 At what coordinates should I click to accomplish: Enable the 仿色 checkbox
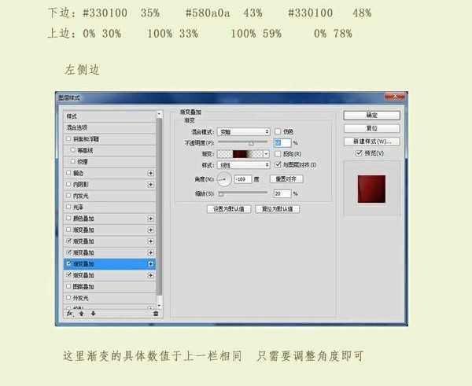(278, 131)
